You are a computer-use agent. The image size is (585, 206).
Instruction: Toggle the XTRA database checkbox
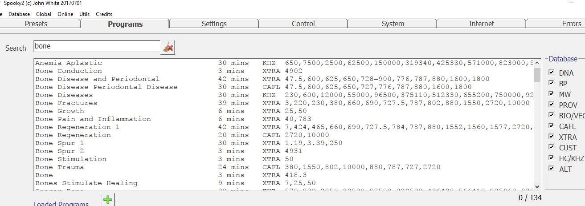(x=551, y=137)
